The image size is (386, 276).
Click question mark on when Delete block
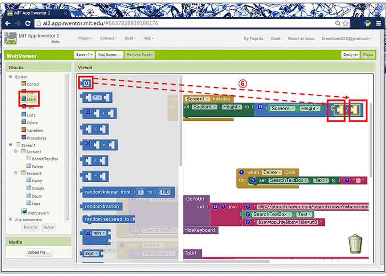(x=242, y=172)
